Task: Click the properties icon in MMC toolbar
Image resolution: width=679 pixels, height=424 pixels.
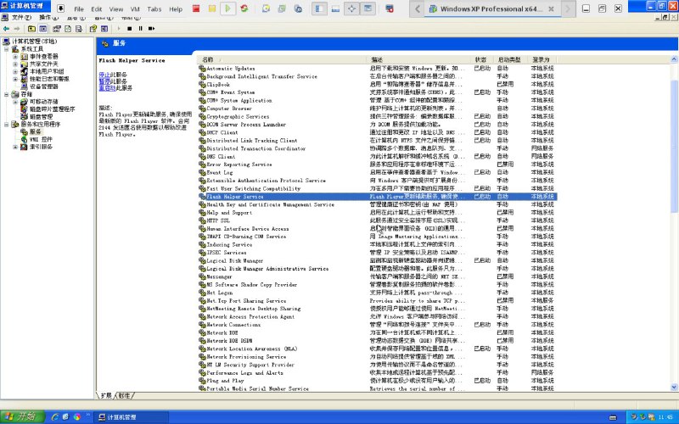Action: tap(57, 29)
